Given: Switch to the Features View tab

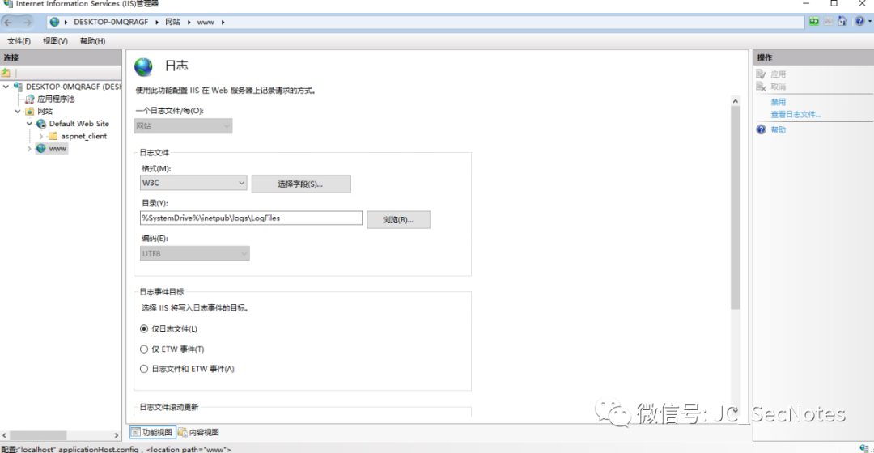Looking at the screenshot, I should tap(152, 432).
